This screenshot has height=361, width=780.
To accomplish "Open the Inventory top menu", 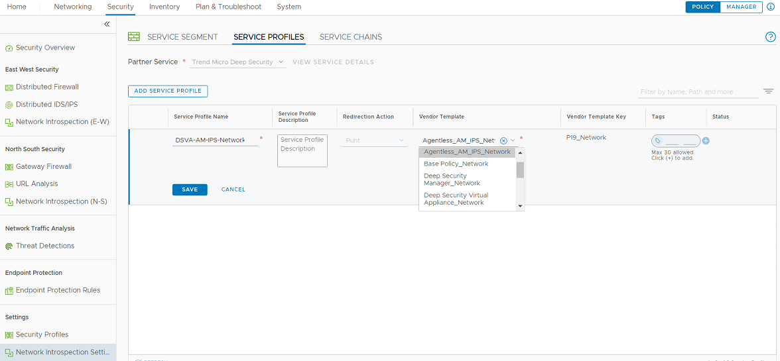I will tap(164, 7).
